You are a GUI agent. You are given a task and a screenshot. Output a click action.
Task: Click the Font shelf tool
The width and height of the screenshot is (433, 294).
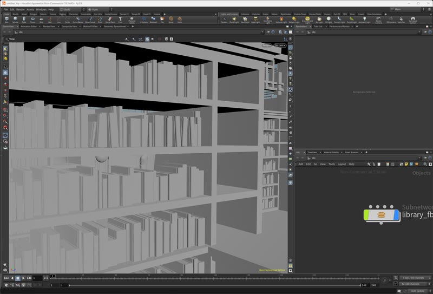[x=120, y=20]
